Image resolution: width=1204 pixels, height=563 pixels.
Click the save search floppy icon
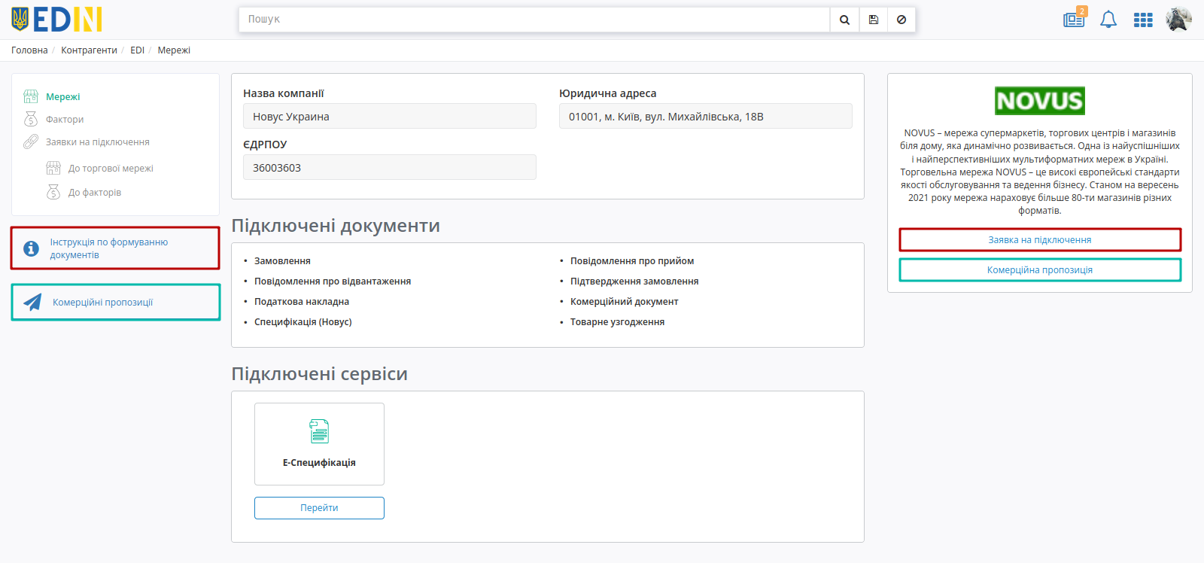874,20
